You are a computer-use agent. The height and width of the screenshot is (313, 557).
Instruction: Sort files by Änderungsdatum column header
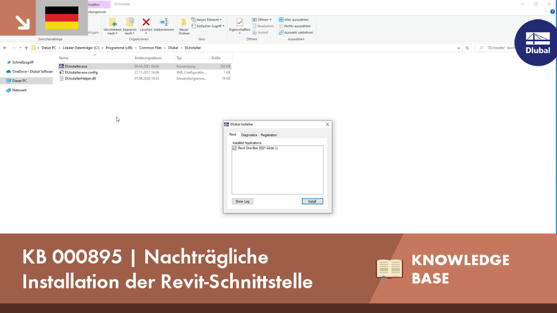(x=148, y=58)
